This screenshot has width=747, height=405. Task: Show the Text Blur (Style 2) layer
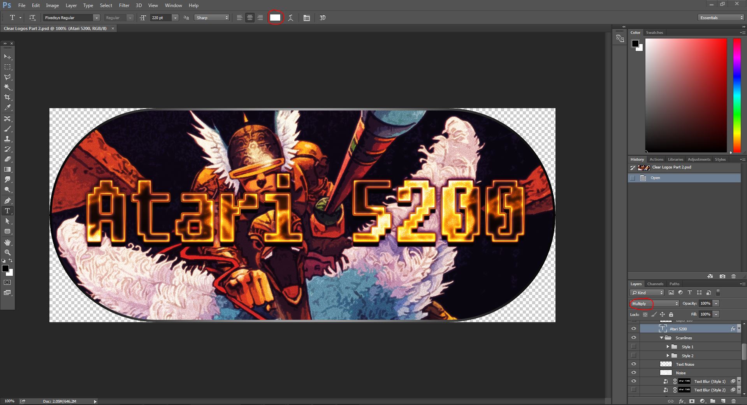[634, 389]
